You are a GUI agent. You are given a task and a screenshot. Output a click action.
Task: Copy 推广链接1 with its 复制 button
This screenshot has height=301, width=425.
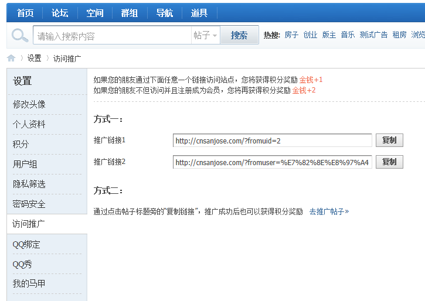(389, 140)
